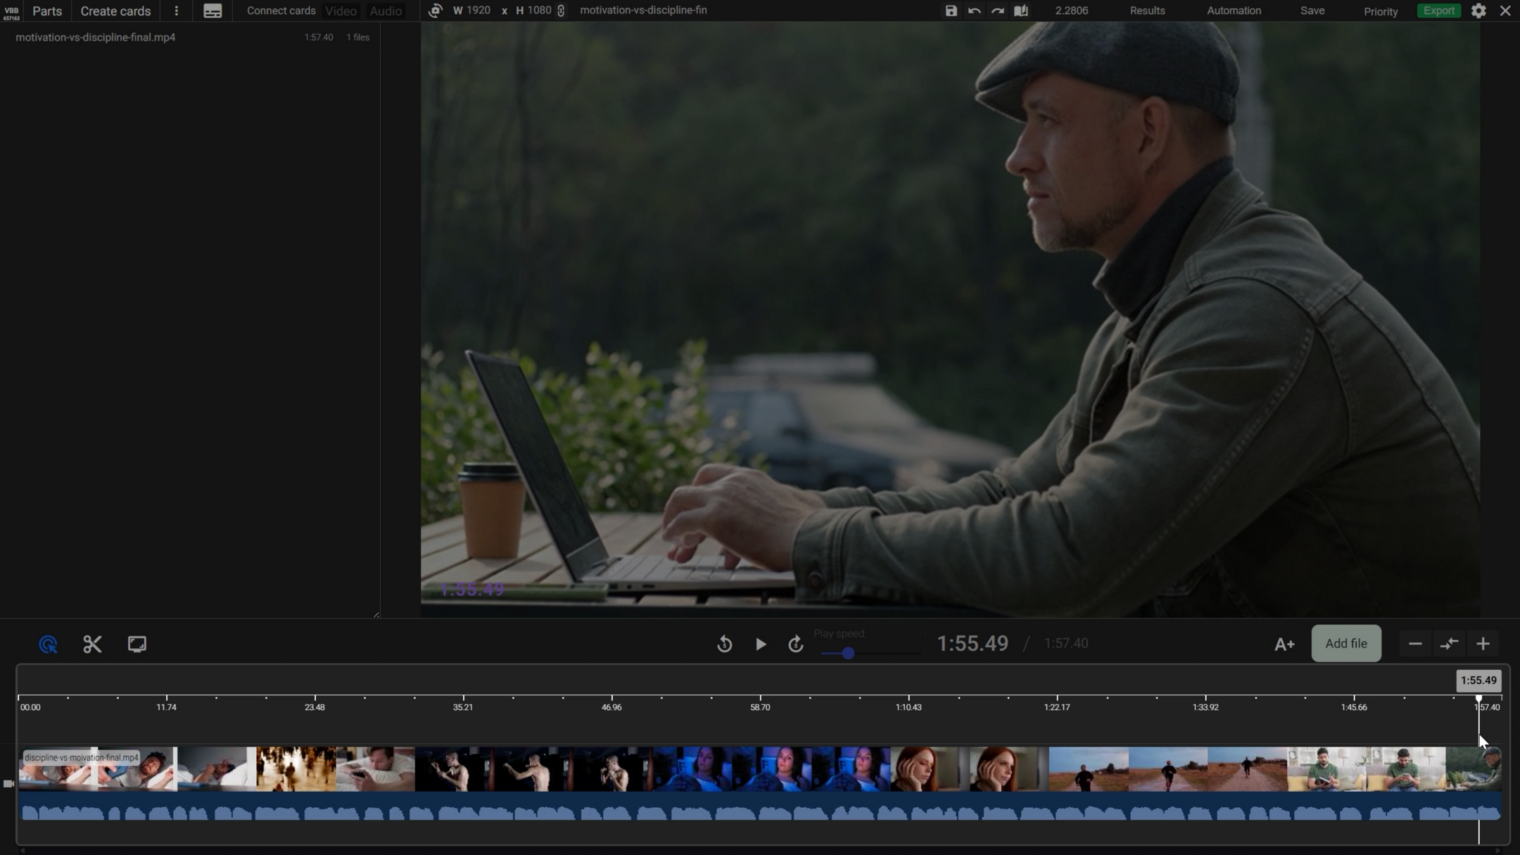
Task: Zoom out timeline with minus button
Action: point(1415,644)
